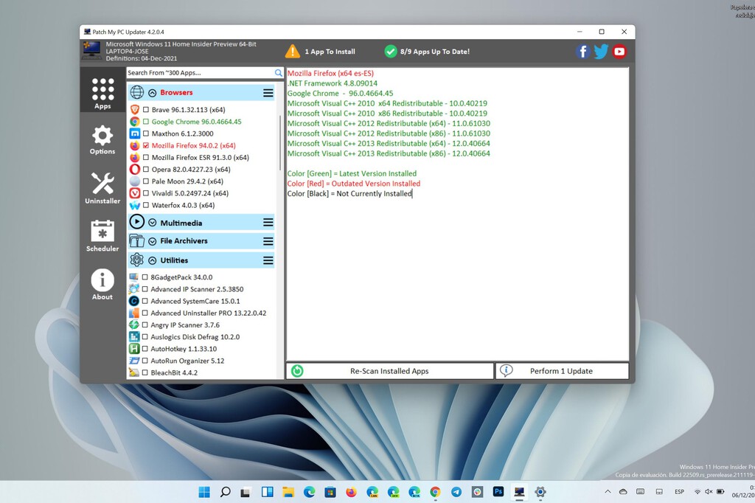Enable the BleachBit 4.4.2 checkbox
The width and height of the screenshot is (755, 503).
pyautogui.click(x=145, y=373)
